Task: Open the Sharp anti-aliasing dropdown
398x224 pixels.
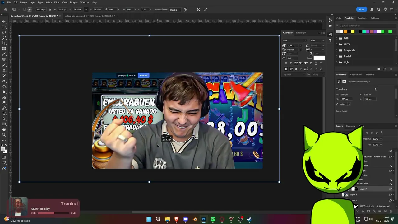Action: [318, 75]
